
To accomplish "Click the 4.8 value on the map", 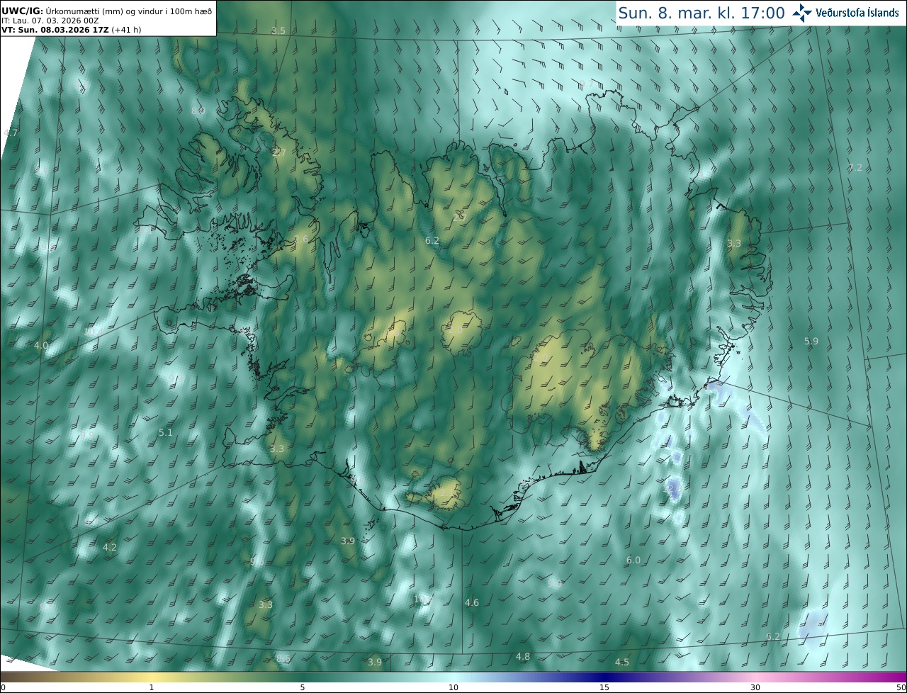I will click(523, 656).
